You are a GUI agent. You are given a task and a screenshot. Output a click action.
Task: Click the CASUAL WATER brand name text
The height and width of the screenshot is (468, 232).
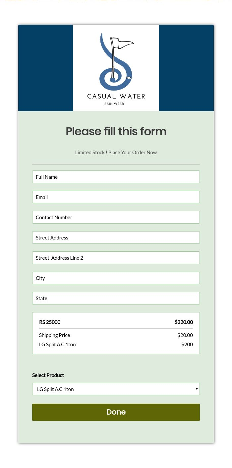(x=116, y=96)
